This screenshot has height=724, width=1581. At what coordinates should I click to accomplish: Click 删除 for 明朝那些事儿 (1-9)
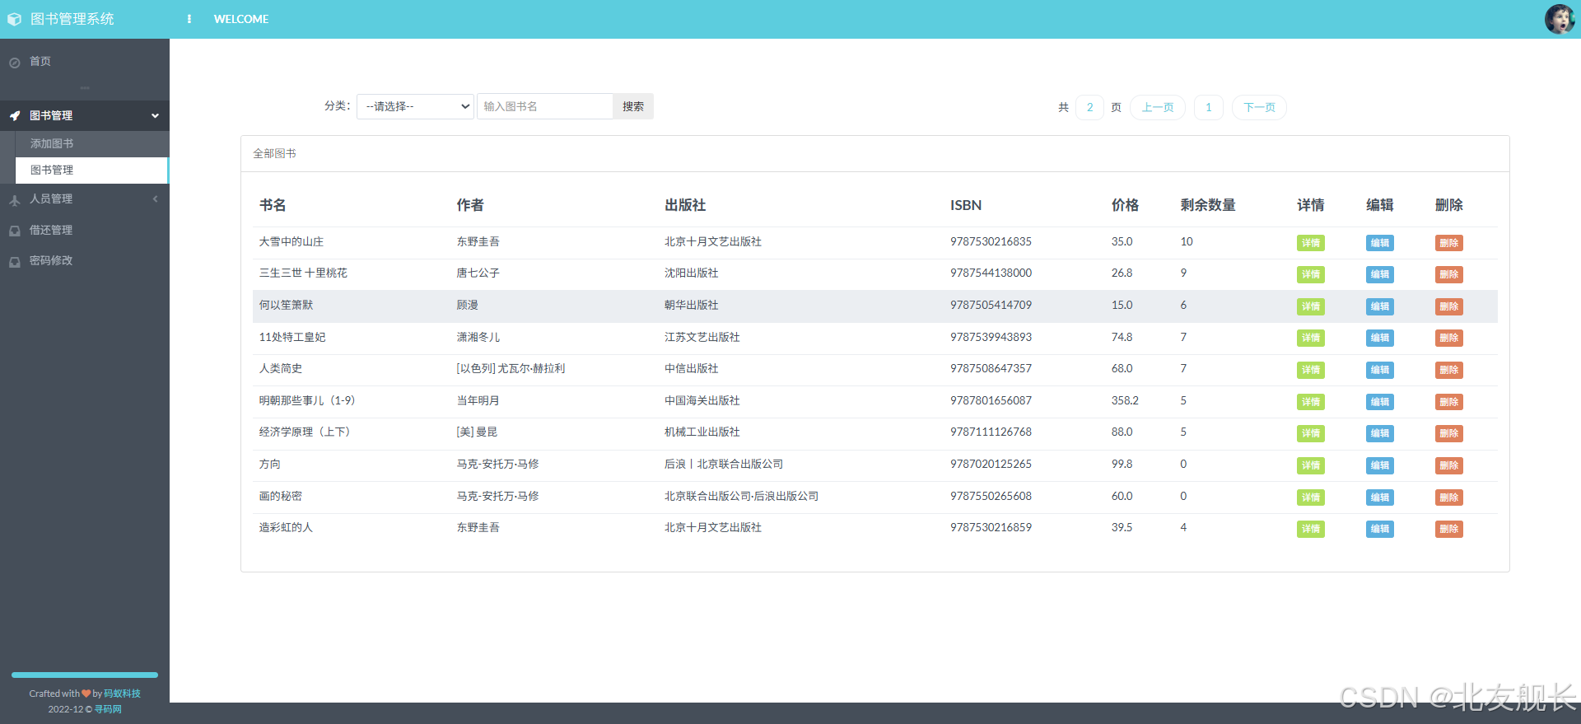point(1449,402)
